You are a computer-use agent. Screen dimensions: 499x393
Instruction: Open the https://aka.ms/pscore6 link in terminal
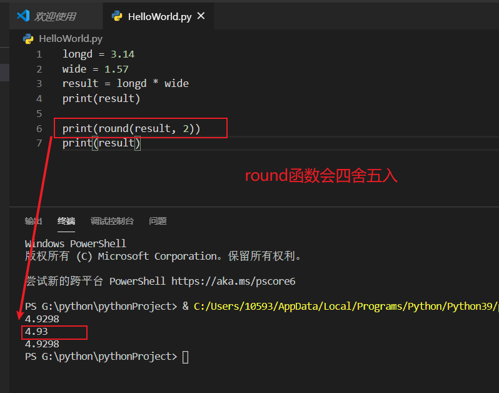point(233,281)
